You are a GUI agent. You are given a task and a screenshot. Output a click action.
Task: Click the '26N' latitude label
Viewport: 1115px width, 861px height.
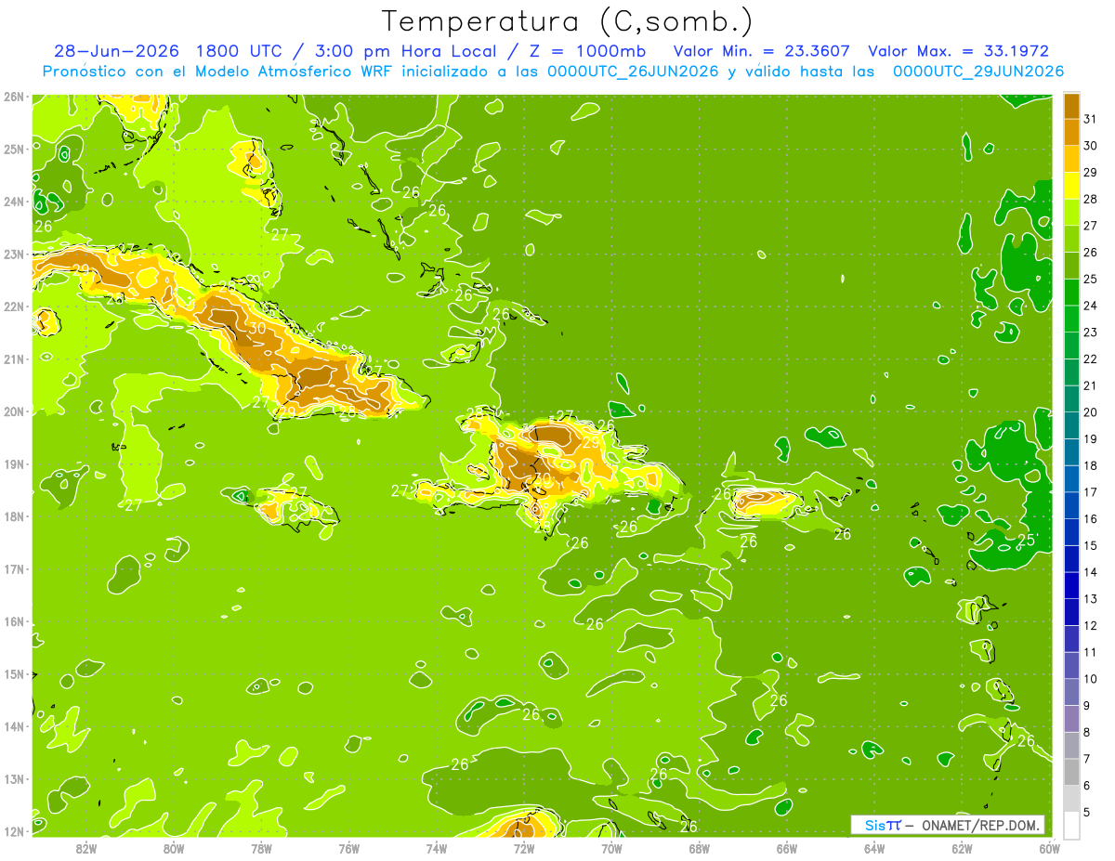tap(13, 97)
